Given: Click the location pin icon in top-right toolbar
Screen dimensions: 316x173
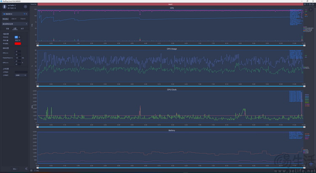Looking at the screenshot, I should 307,4.
